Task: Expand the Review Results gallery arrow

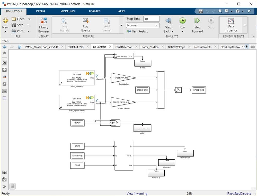Action: coord(245,25)
